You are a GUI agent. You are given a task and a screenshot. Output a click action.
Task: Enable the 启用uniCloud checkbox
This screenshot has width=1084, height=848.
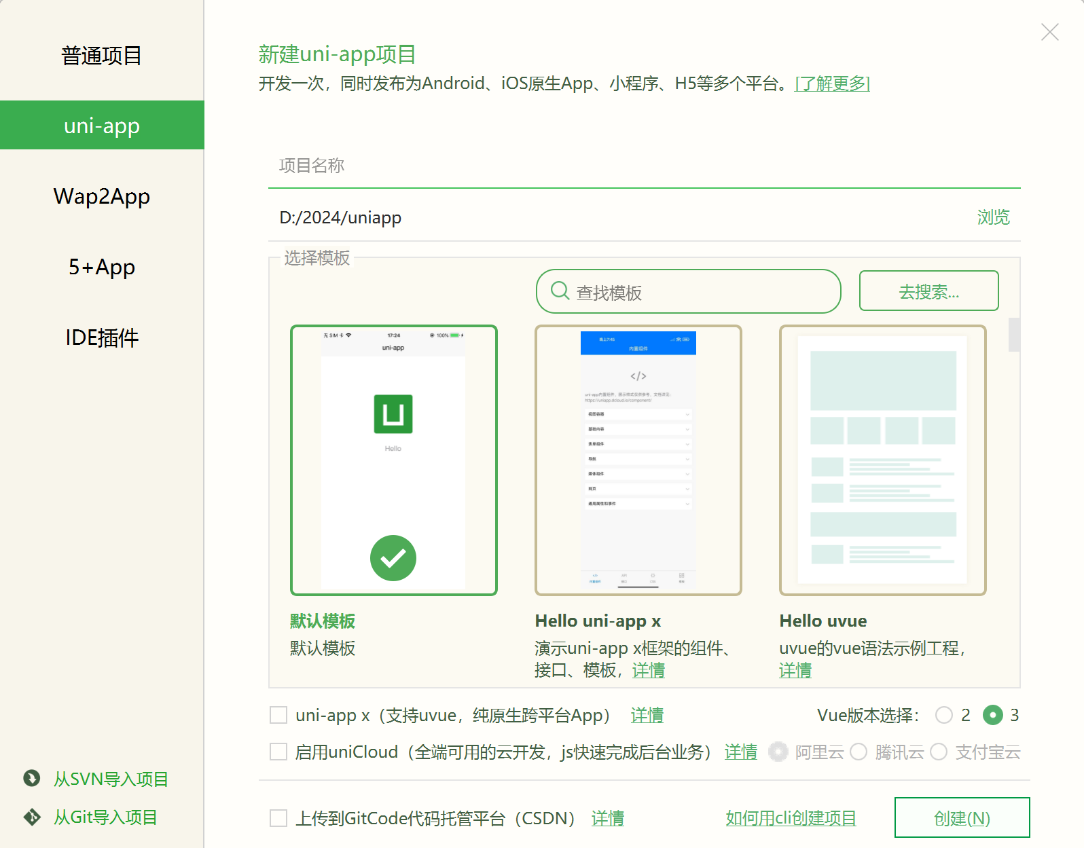(x=278, y=752)
